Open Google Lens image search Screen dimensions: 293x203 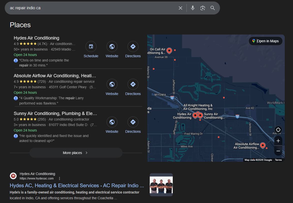[x=202, y=8]
